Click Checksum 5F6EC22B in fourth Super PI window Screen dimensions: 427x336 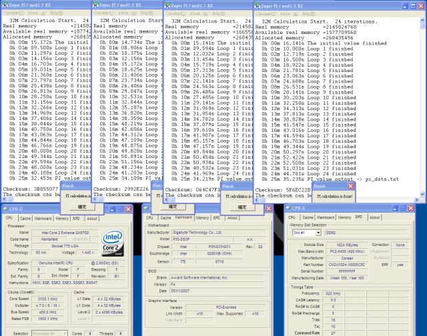[x=283, y=190]
